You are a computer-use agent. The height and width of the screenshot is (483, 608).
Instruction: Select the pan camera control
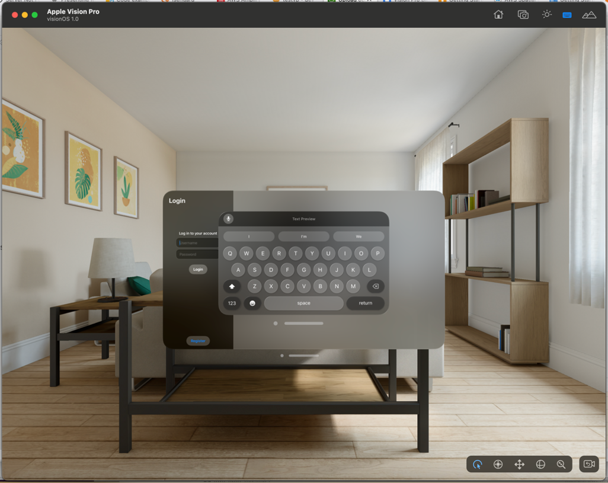tap(498, 465)
